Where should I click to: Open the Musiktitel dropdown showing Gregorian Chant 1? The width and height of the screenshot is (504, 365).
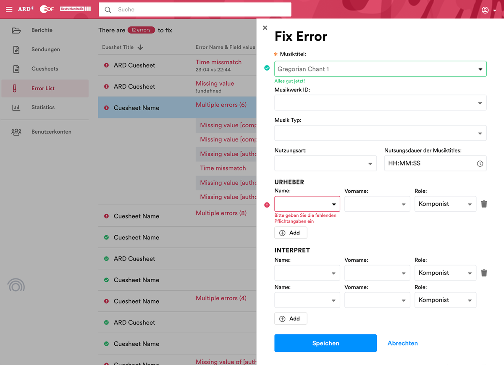pos(480,68)
